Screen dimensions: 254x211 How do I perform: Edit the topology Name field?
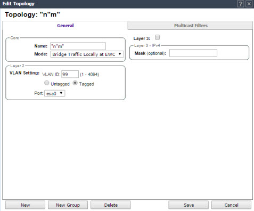[x=78, y=46]
